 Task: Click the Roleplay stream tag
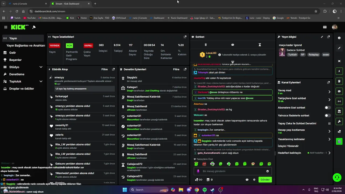[x=313, y=55]
